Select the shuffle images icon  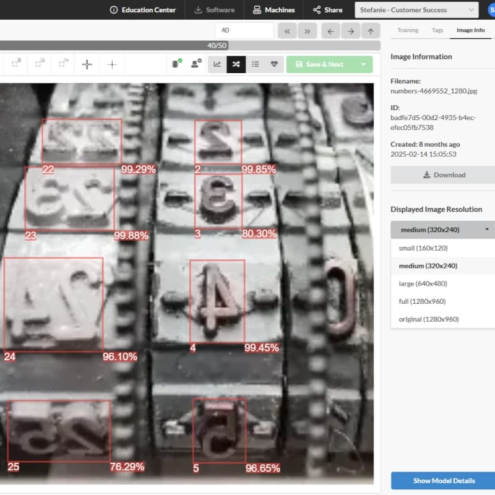236,64
